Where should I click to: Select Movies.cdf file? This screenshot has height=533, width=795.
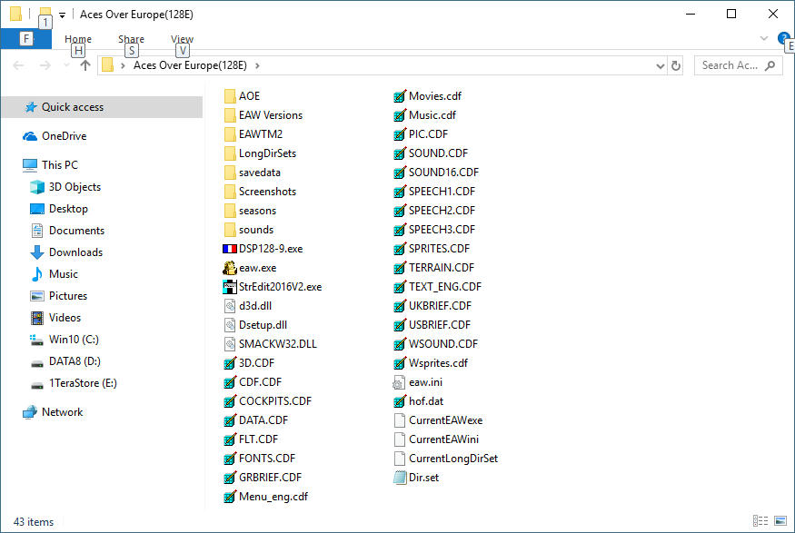point(427,96)
